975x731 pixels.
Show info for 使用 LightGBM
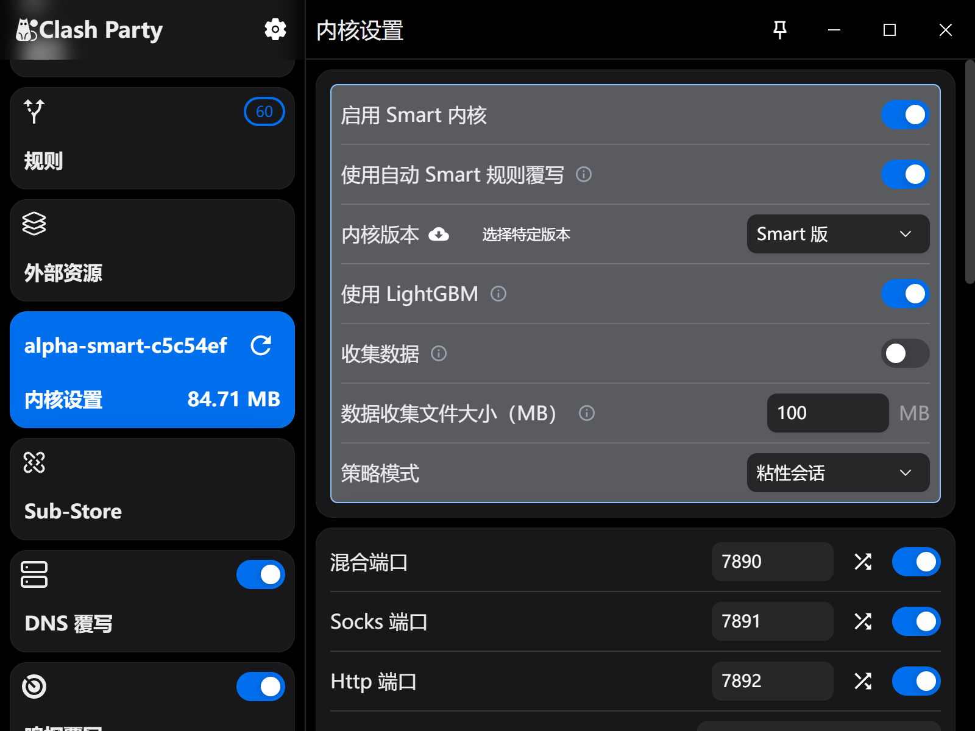(498, 294)
